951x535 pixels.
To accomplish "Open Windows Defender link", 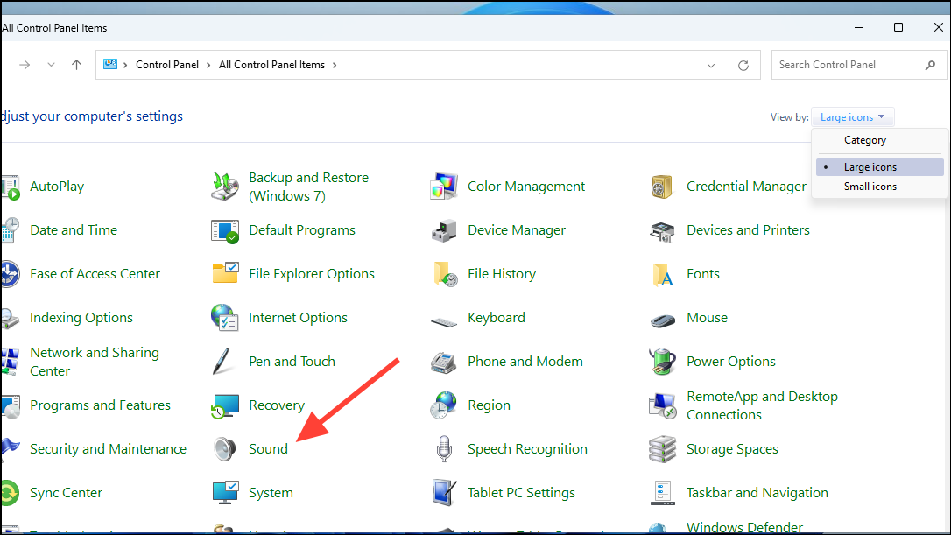I will (745, 527).
